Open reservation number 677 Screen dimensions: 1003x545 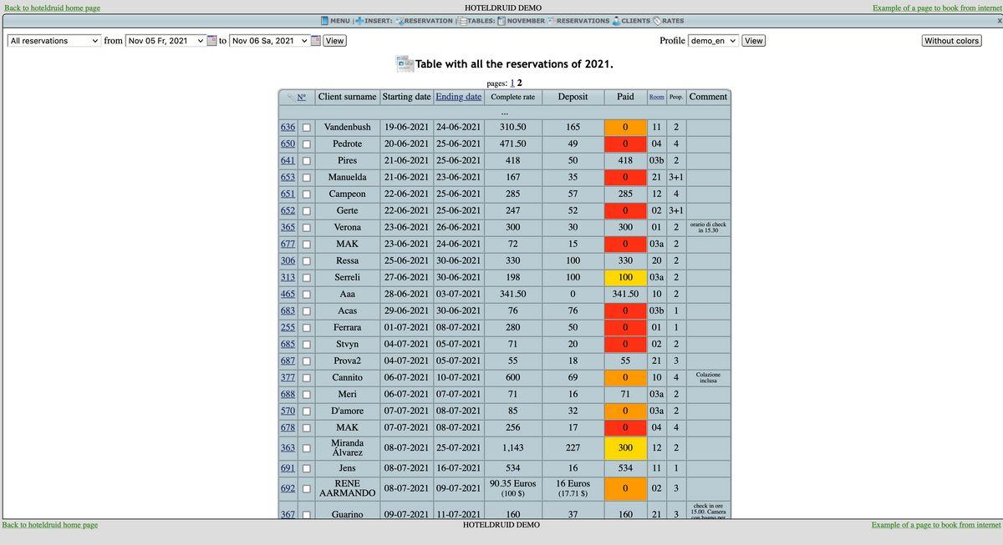[288, 244]
